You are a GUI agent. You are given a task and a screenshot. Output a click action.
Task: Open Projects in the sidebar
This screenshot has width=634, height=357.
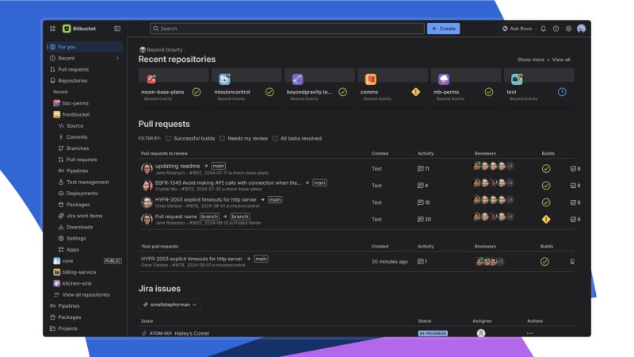point(67,328)
